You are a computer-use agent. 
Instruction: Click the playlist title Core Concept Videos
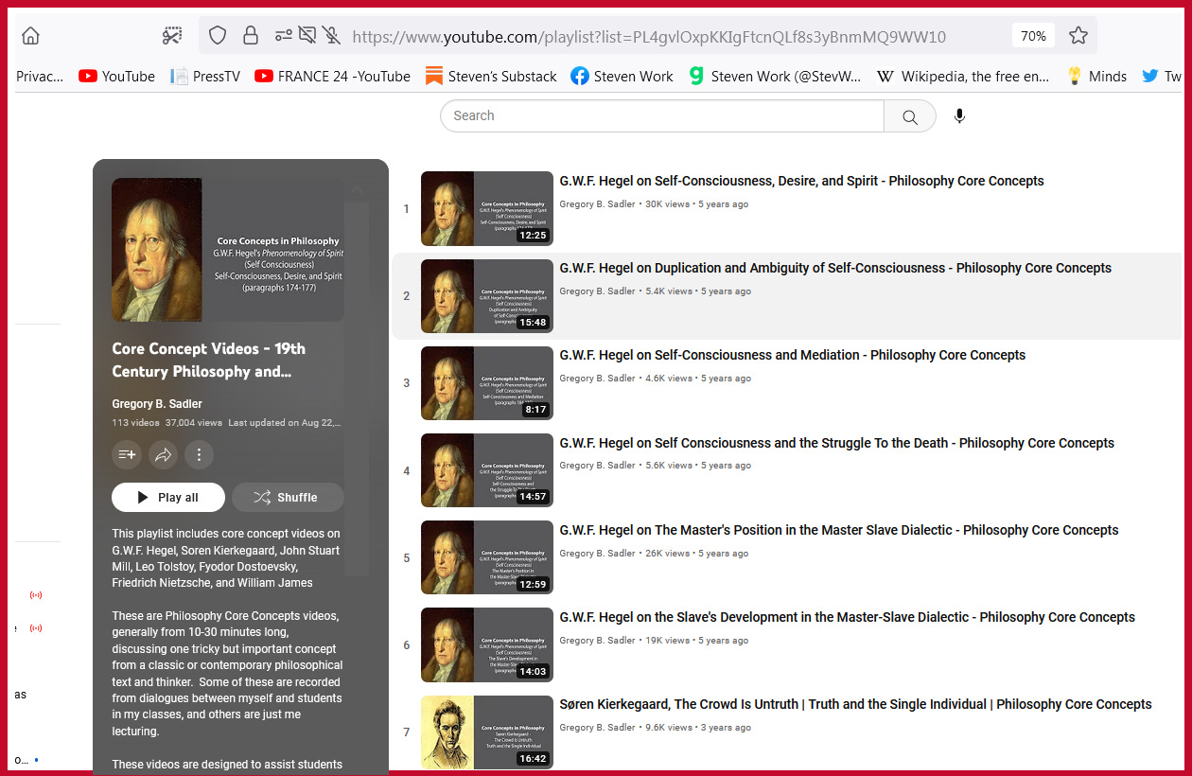click(x=208, y=360)
